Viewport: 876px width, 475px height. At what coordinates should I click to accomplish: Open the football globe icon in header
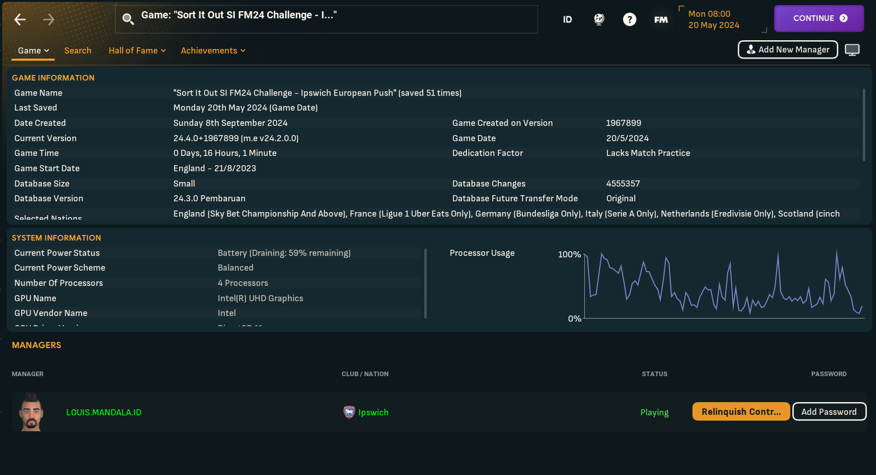[599, 19]
